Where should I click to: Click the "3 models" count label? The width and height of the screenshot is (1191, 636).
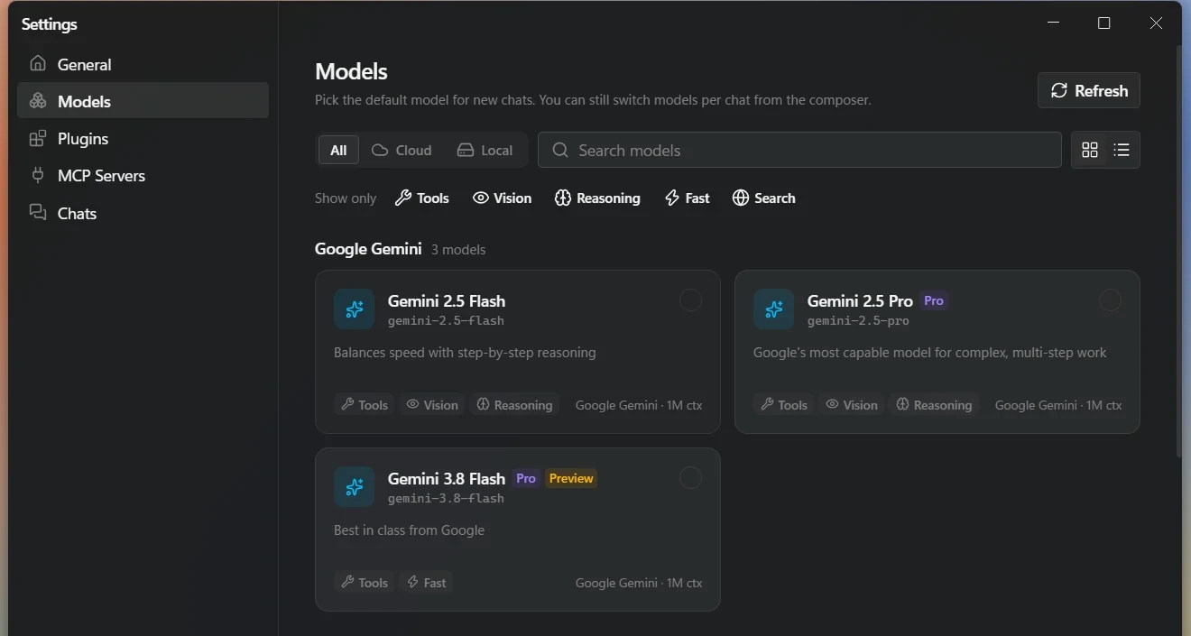click(458, 249)
